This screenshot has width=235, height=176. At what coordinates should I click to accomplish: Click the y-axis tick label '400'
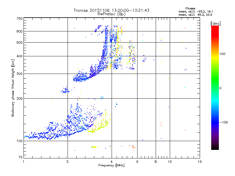[x=19, y=56]
